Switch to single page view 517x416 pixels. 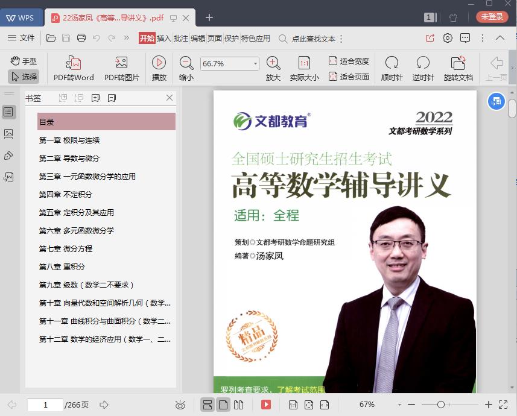pos(223,405)
